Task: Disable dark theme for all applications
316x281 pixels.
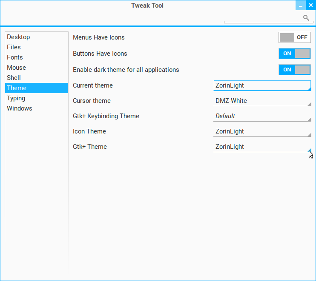Action: coord(294,70)
